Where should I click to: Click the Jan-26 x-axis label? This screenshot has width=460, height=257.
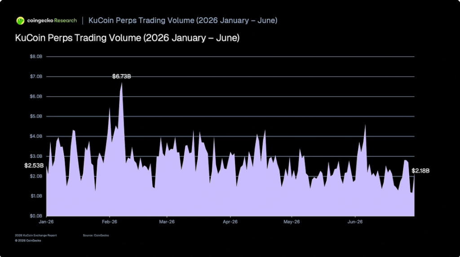click(x=46, y=222)
